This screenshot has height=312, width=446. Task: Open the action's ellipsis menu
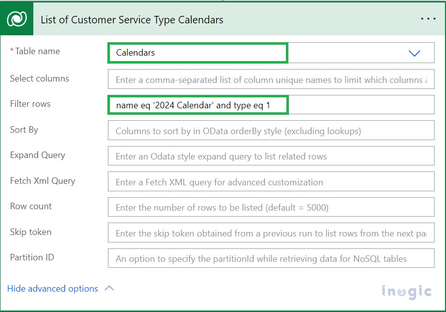click(428, 18)
